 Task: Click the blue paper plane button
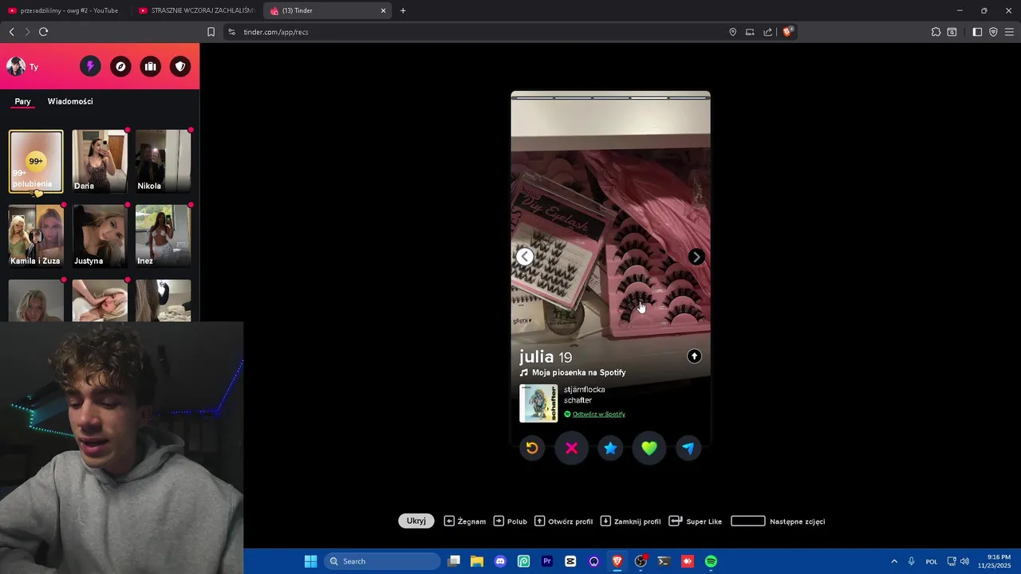click(x=688, y=448)
